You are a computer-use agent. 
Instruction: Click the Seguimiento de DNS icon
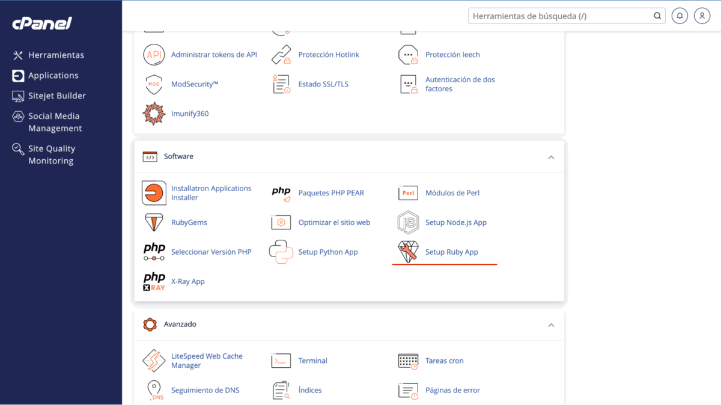click(154, 390)
